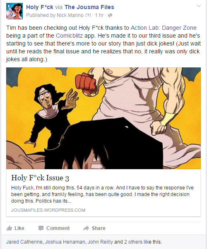This screenshot has width=207, height=249.
Task: Click the [?] beside Nick Marino
Action: pyautogui.click(x=88, y=15)
